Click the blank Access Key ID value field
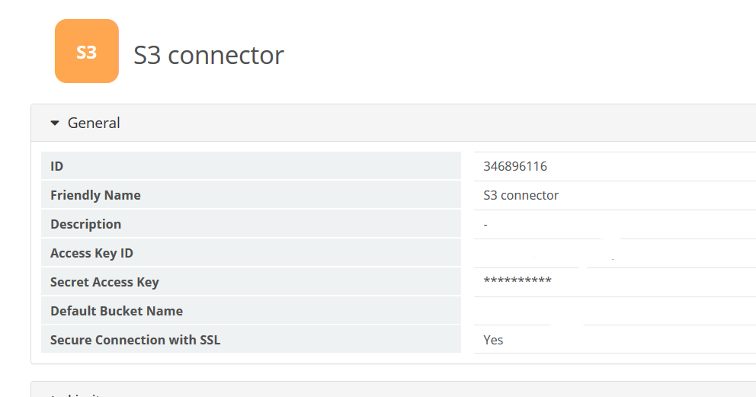 tap(615, 253)
